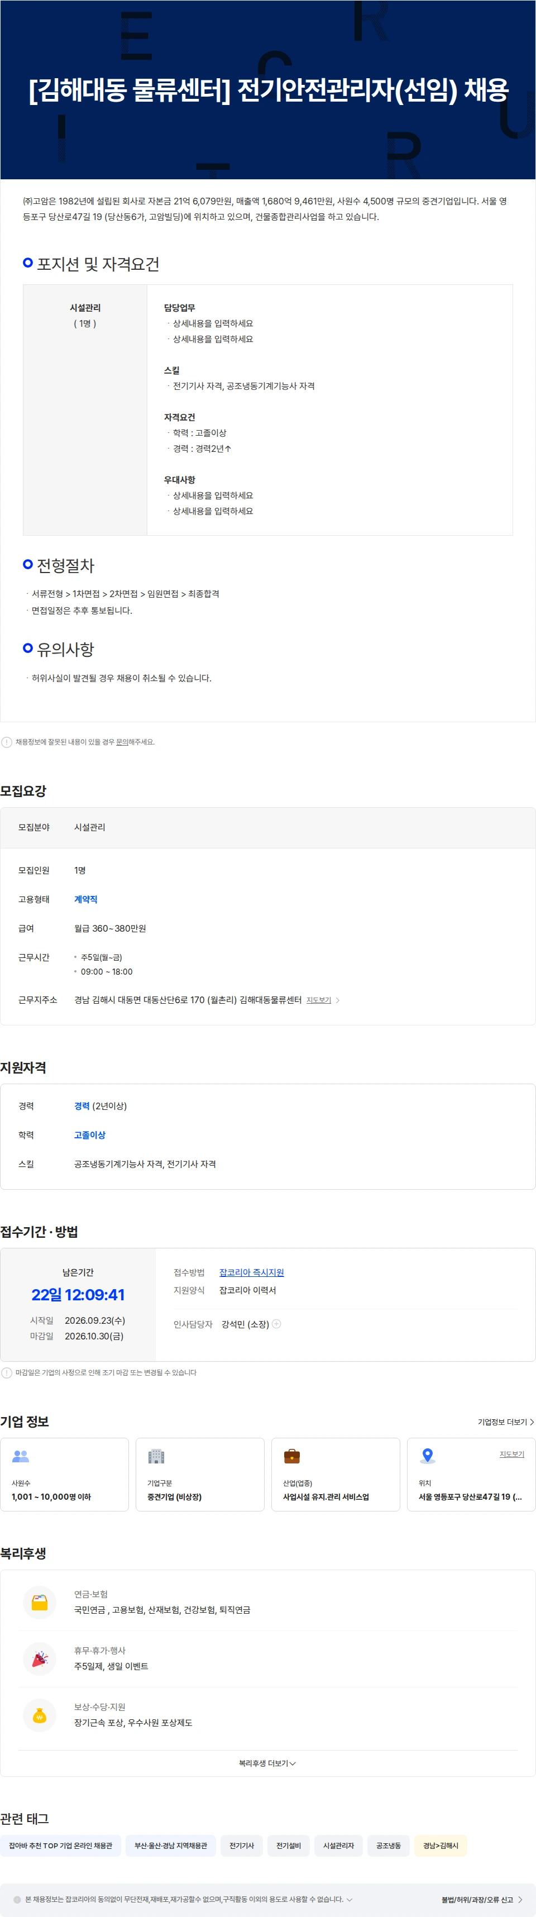Click the 잡코리아 즉시지원 link

[x=251, y=1272]
